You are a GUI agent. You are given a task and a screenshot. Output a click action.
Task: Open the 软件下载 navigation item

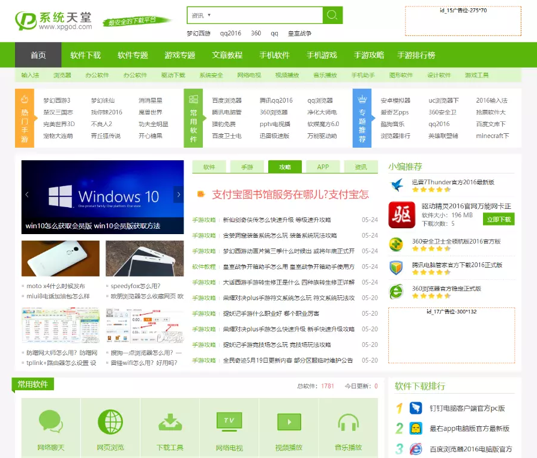pos(85,55)
